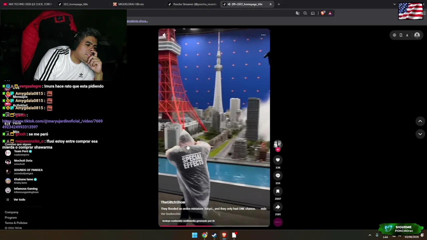Open the Brave browser taskbar icon
Image resolution: width=427 pixels, height=240 pixels.
(224, 235)
